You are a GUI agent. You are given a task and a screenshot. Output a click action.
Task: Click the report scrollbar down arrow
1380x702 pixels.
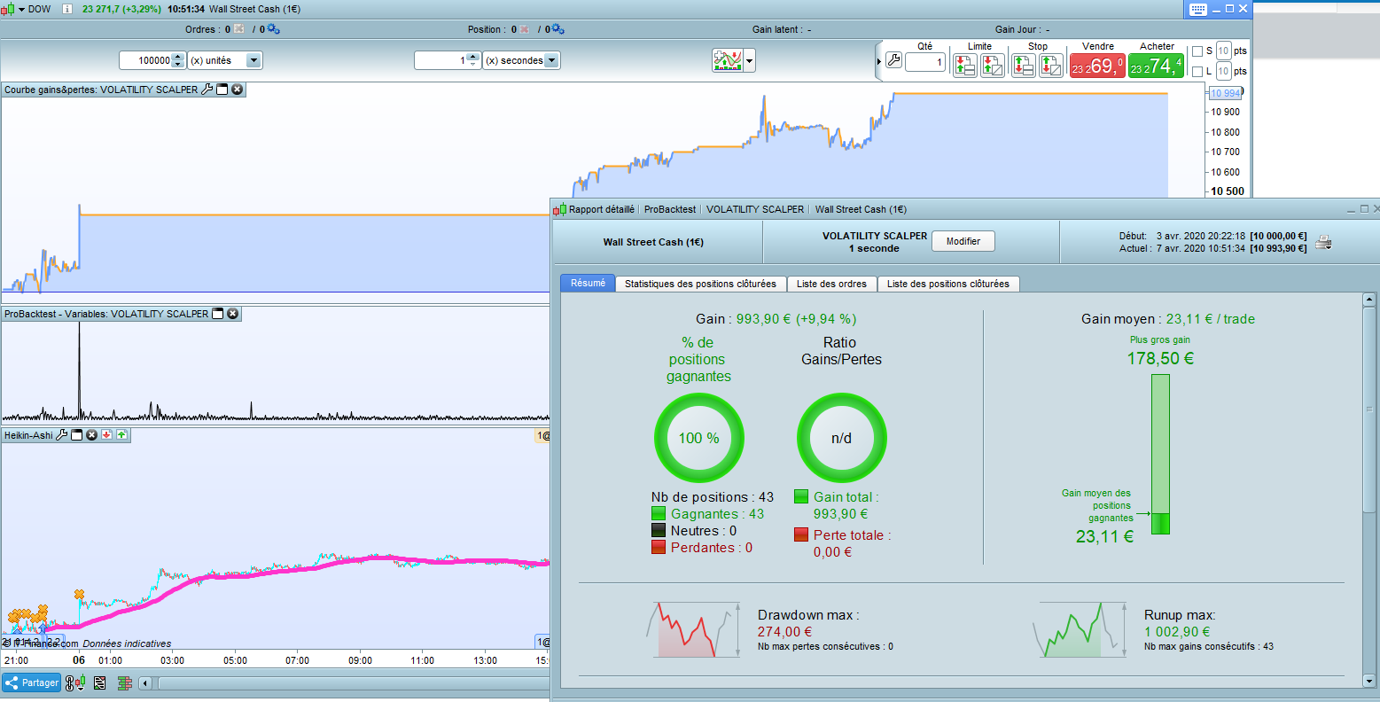[1368, 681]
